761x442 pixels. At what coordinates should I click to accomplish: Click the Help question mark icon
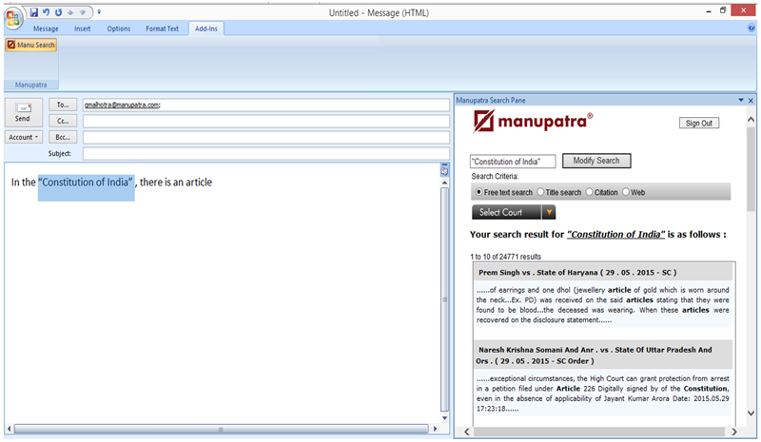[751, 29]
